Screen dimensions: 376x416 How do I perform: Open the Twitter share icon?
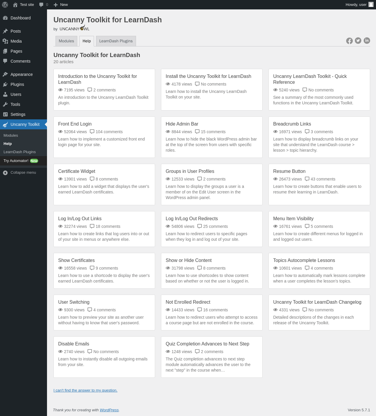click(358, 41)
